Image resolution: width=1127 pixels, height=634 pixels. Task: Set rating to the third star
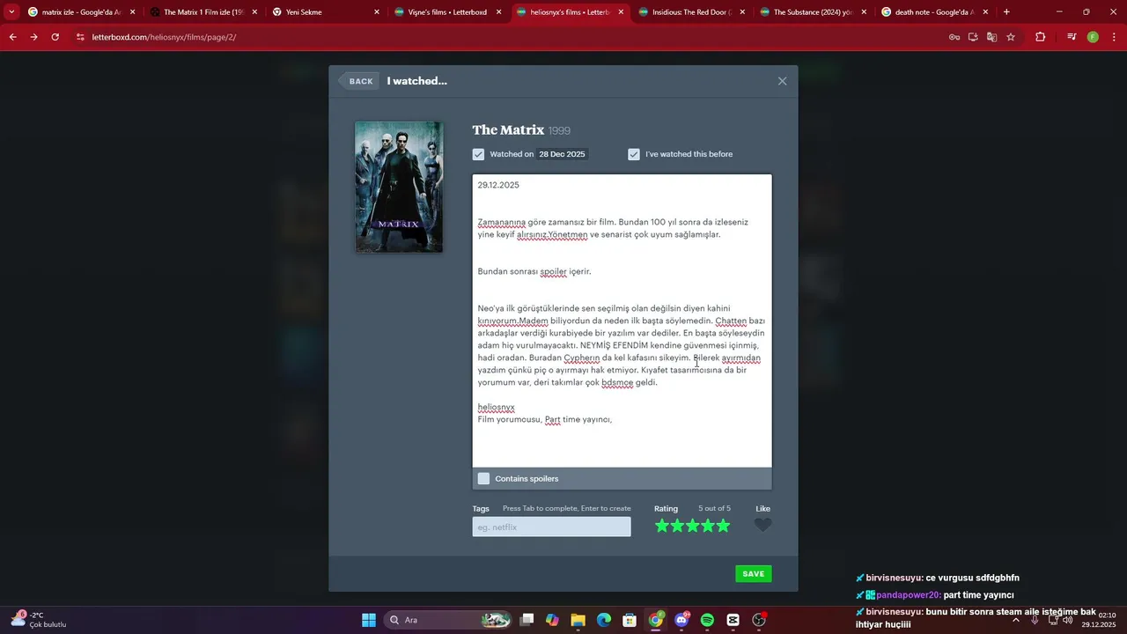693,526
